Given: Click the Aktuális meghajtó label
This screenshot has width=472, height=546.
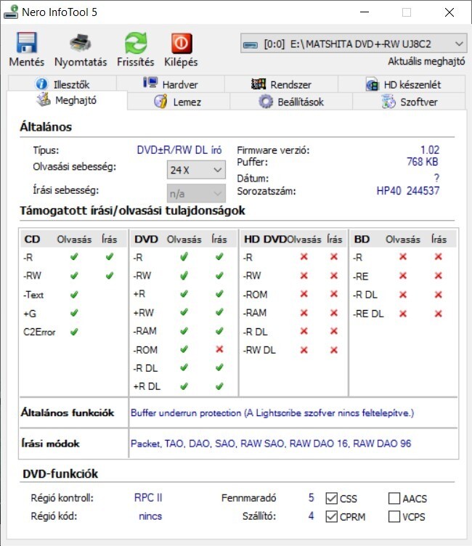Looking at the screenshot, I should point(426,62).
